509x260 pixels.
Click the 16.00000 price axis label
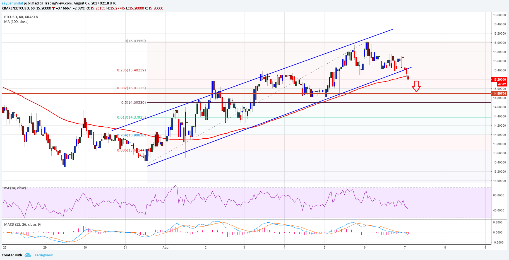click(500, 43)
